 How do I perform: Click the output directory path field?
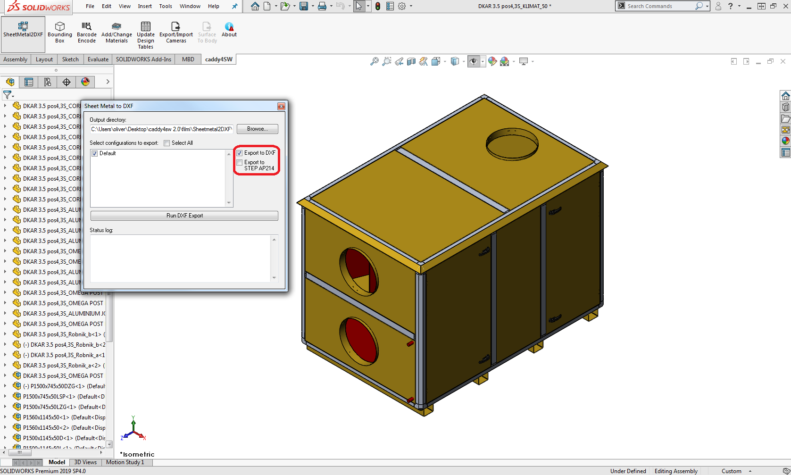tap(161, 129)
